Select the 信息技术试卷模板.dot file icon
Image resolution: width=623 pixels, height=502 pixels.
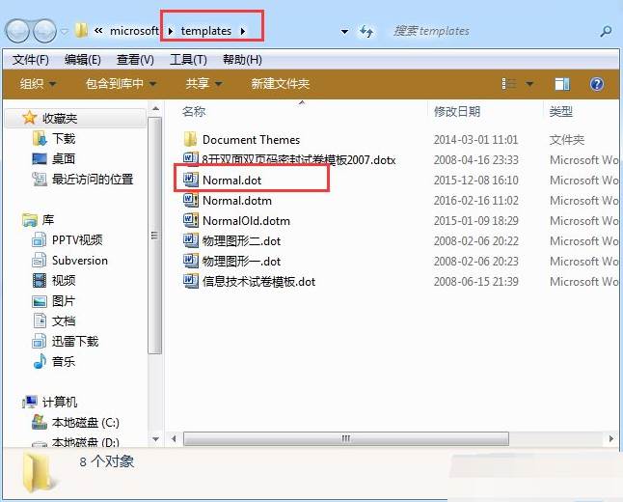point(191,281)
